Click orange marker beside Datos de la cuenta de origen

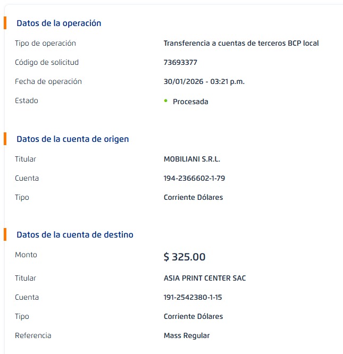click(5, 139)
